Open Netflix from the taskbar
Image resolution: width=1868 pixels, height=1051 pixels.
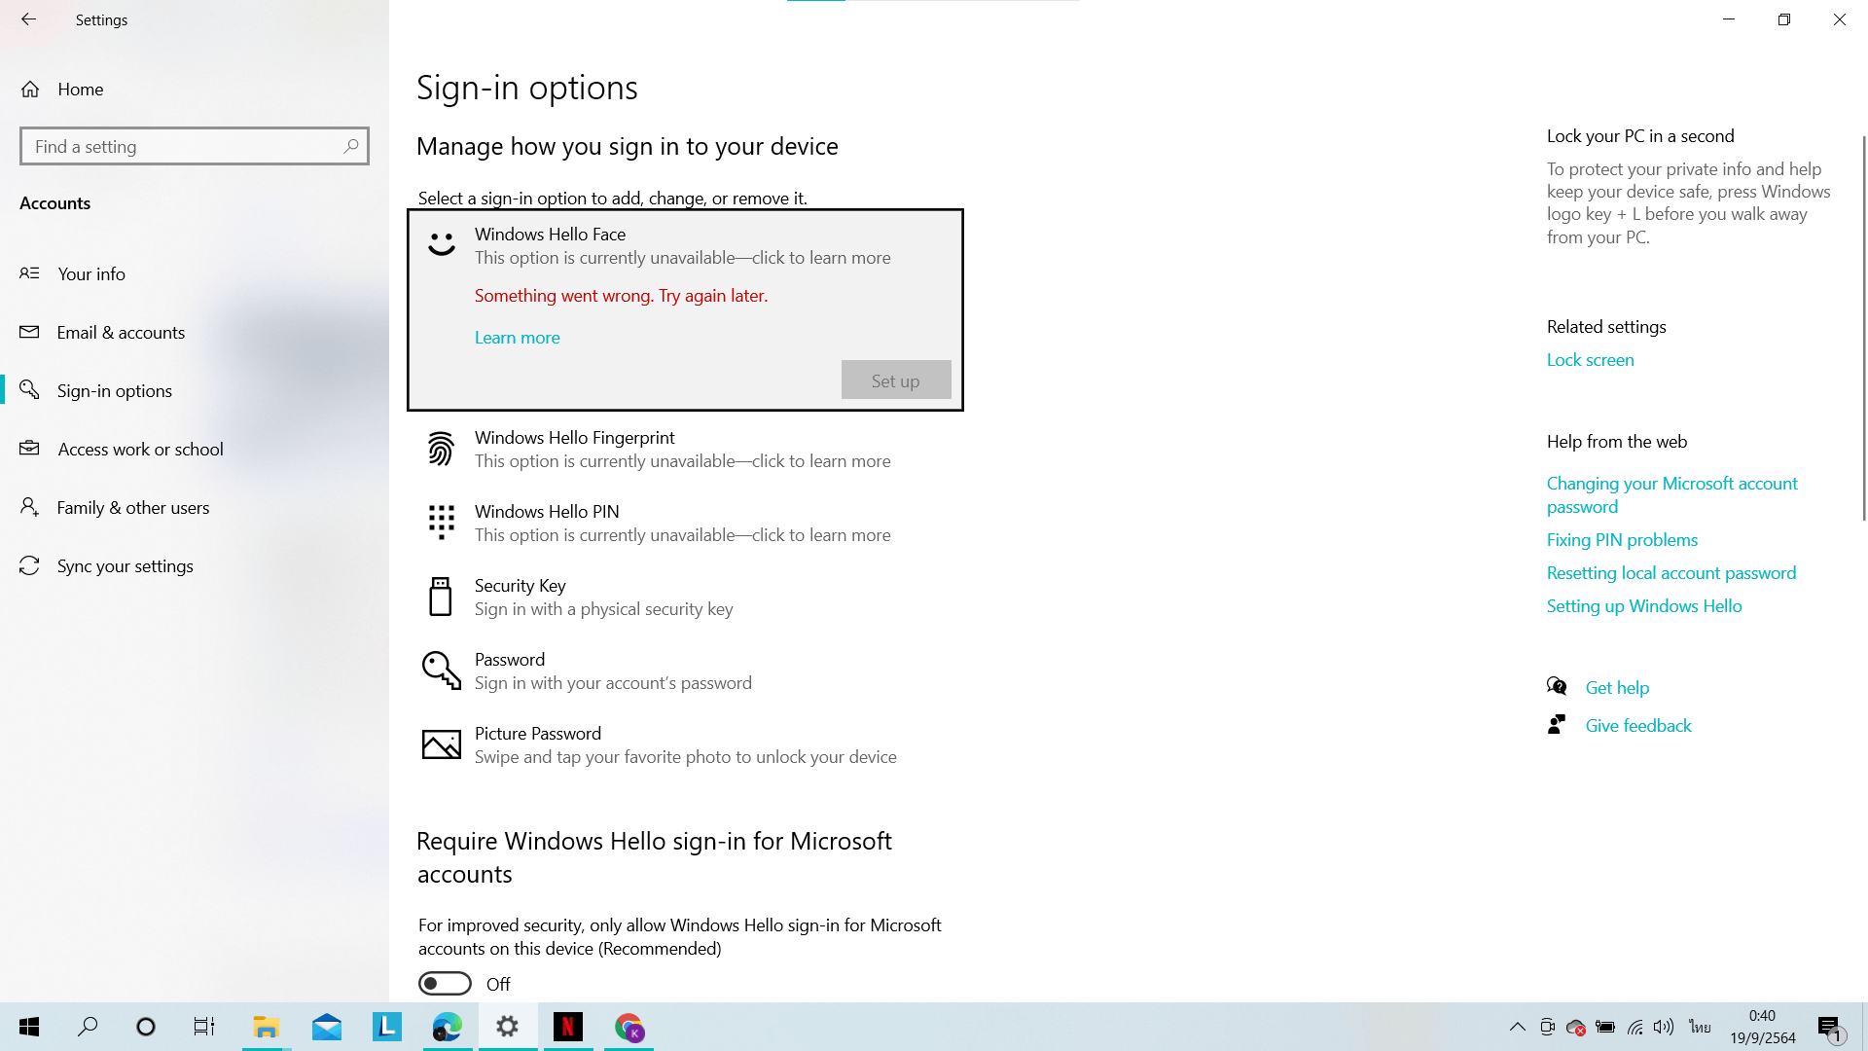coord(568,1027)
